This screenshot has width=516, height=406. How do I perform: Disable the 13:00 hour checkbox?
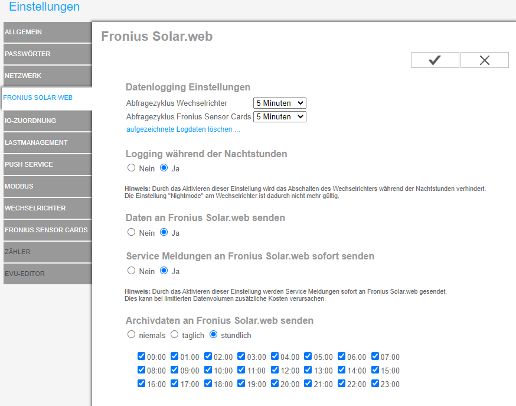308,370
